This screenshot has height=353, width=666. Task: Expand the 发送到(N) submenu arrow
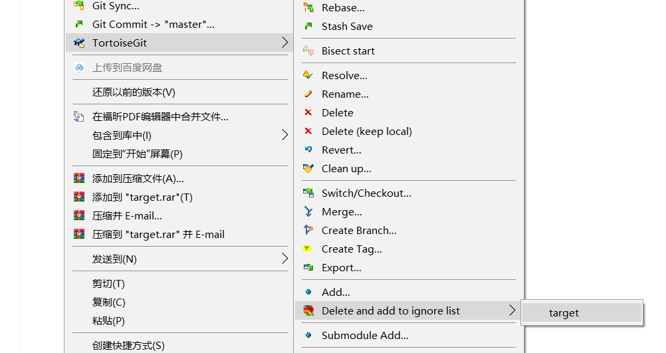click(x=284, y=259)
